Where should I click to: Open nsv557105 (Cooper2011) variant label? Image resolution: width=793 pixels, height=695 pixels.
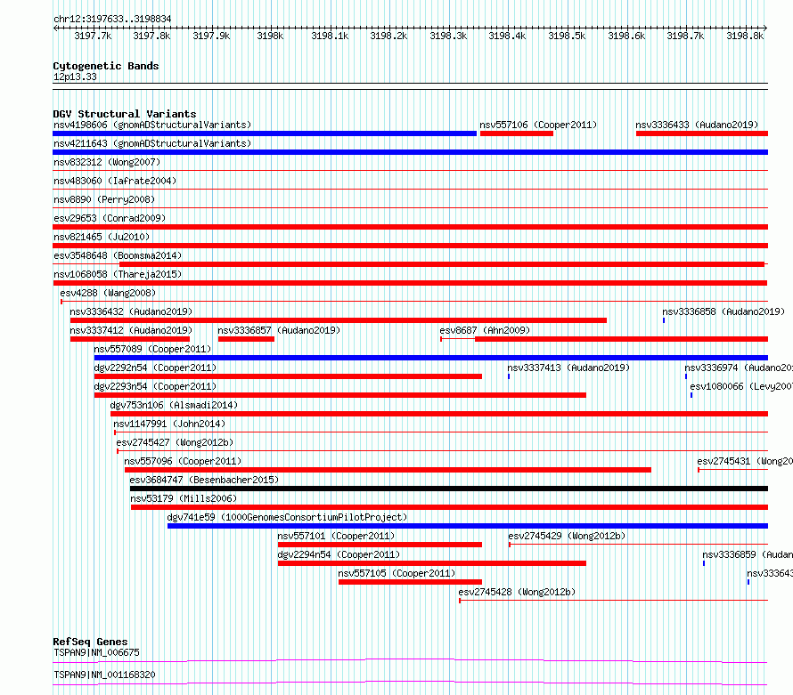click(396, 573)
